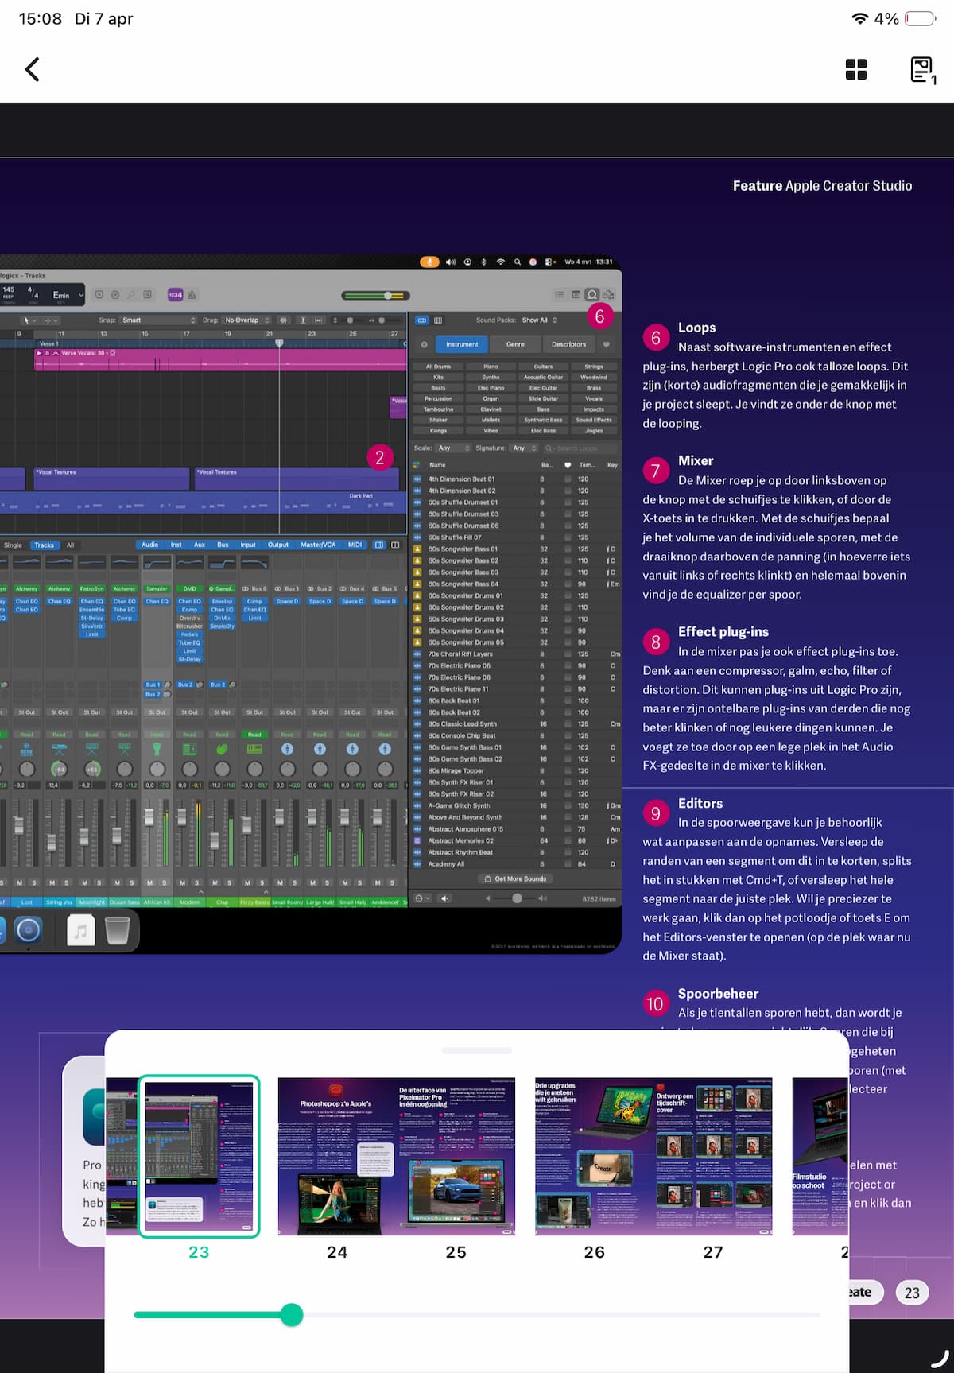Click the volume icon in Mac menu bar

click(x=451, y=262)
